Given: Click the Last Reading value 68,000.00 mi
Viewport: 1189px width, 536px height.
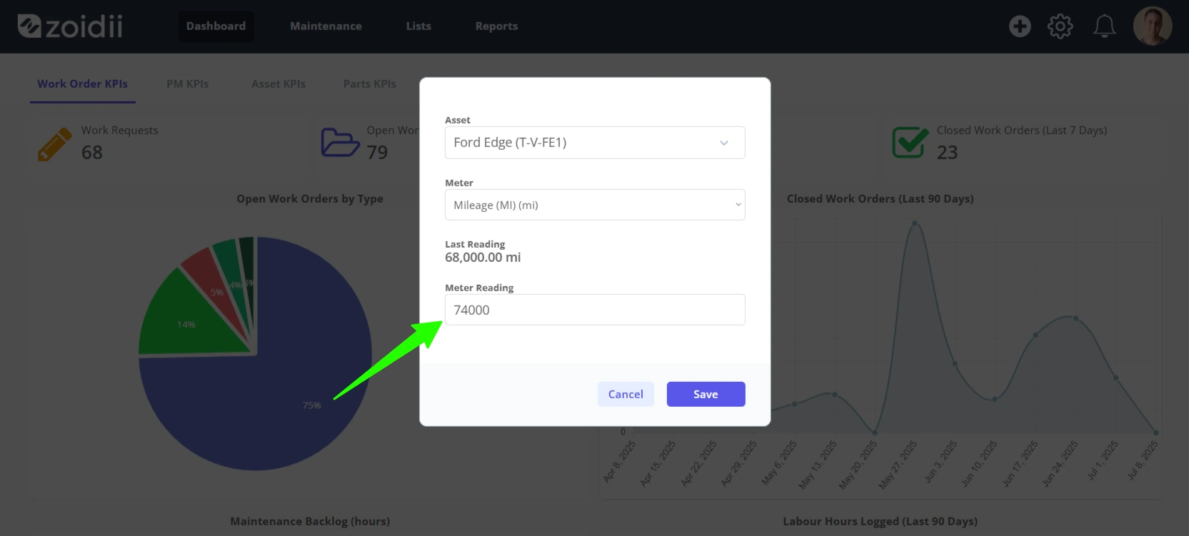Looking at the screenshot, I should 483,258.
